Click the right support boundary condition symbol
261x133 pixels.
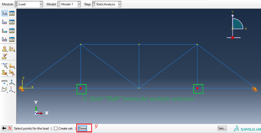coord(255,89)
